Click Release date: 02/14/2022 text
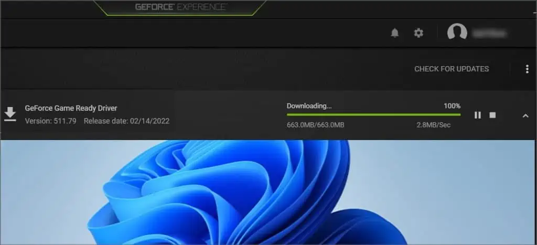 (127, 121)
